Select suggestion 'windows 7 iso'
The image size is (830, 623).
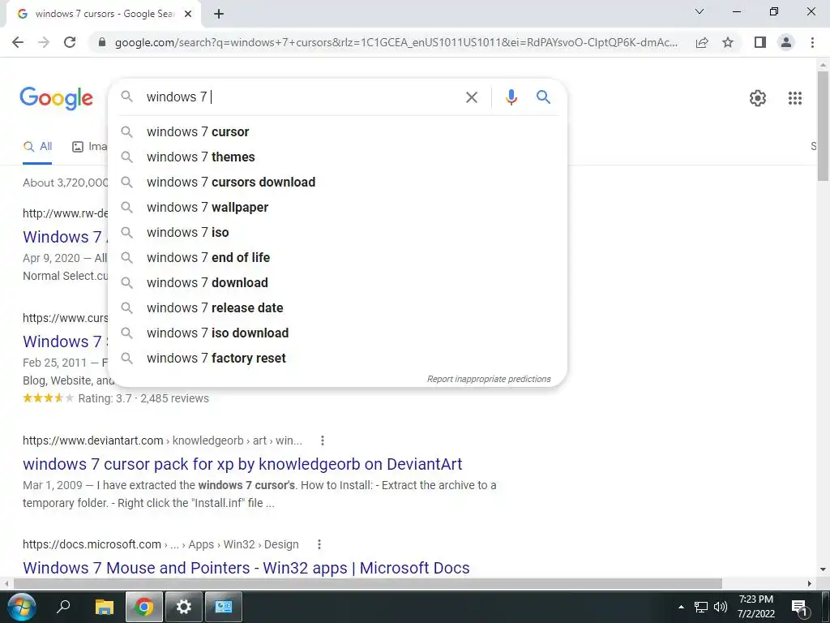click(x=337, y=233)
